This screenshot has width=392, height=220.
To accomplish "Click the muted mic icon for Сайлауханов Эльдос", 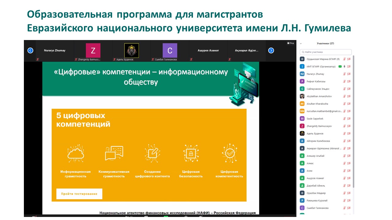I will pos(344,89).
